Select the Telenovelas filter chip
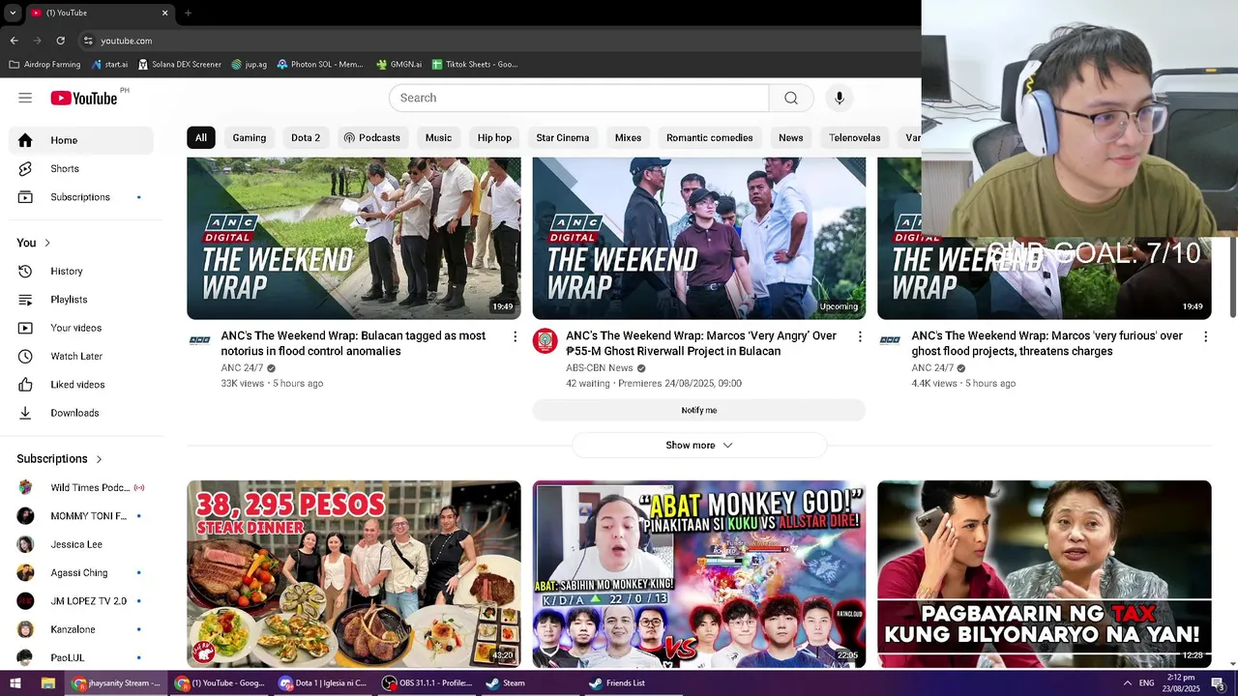The height and width of the screenshot is (696, 1238). (x=855, y=137)
